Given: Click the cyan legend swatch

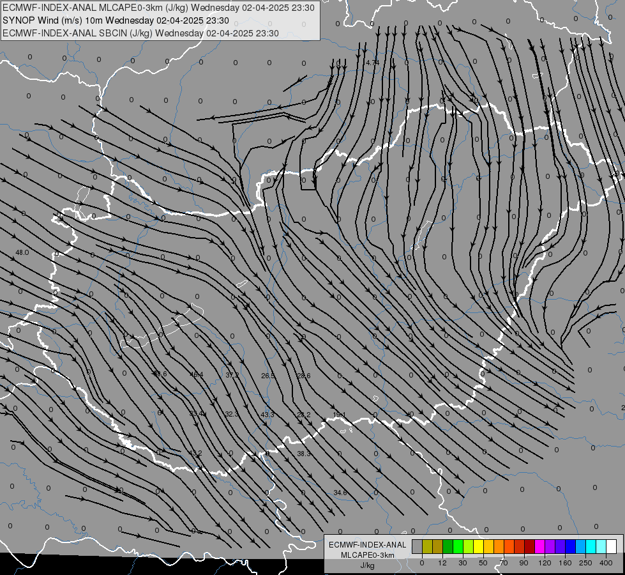Looking at the screenshot, I should tap(591, 547).
